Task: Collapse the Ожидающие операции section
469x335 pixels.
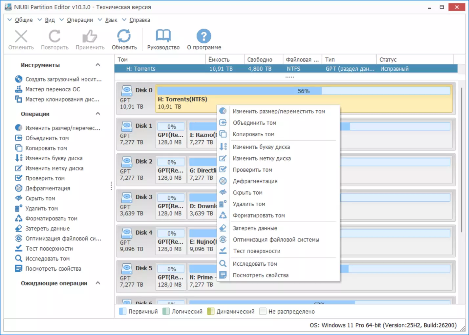Action: coord(98,283)
